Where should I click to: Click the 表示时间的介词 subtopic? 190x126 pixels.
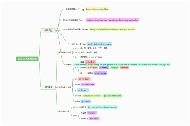click(65, 53)
